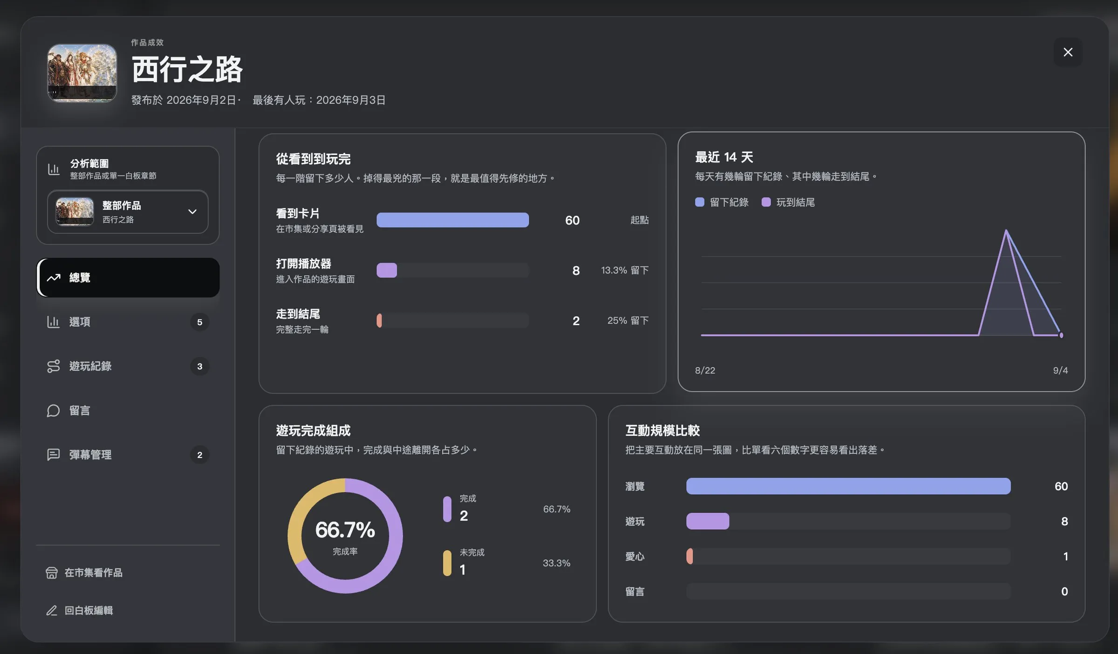Image resolution: width=1118 pixels, height=654 pixels.
Task: Click the 看到卡片 funnel progress bar
Action: pos(452,220)
